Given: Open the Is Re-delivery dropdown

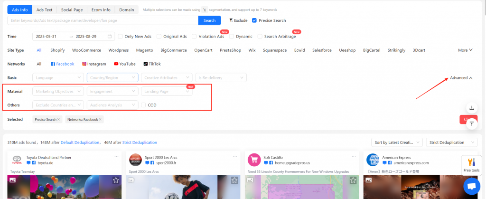Looking at the screenshot, I should [x=221, y=77].
